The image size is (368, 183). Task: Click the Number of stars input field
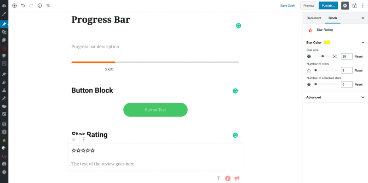click(x=347, y=70)
